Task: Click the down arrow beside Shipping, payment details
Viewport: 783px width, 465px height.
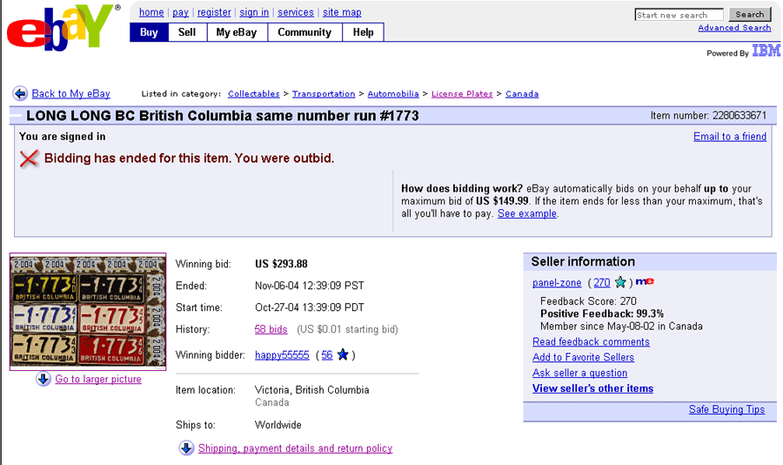Action: (186, 448)
